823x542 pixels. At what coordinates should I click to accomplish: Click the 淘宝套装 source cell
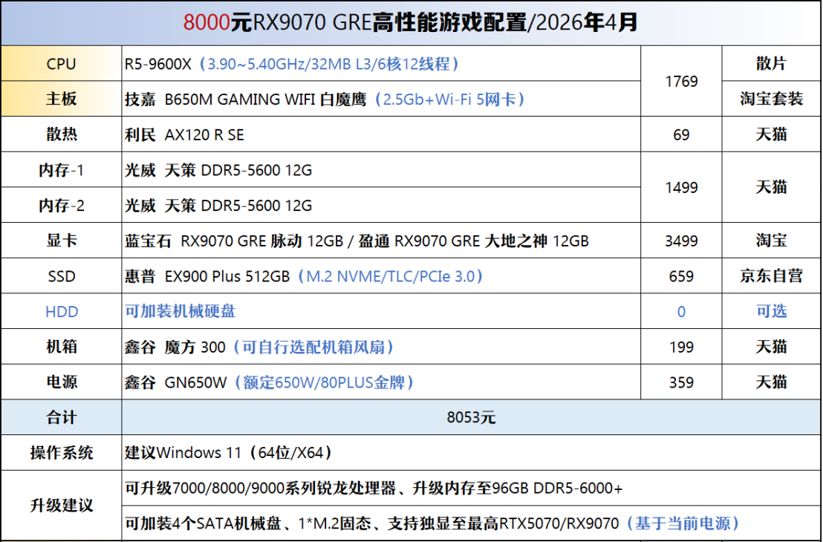click(x=772, y=99)
